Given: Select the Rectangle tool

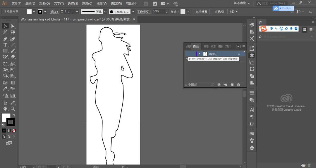Looking at the screenshot, I should click(6, 51).
